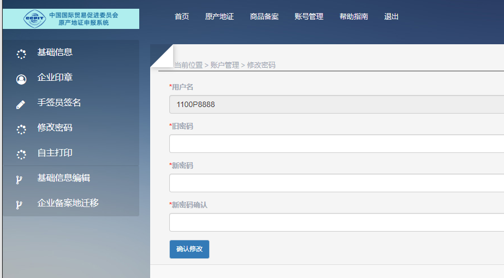Focus the 新密码确认 input field

[x=336, y=222]
